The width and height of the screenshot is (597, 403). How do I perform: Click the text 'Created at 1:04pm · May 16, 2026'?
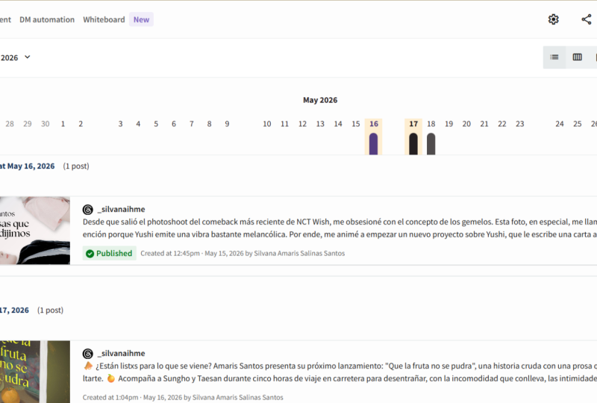[133, 397]
